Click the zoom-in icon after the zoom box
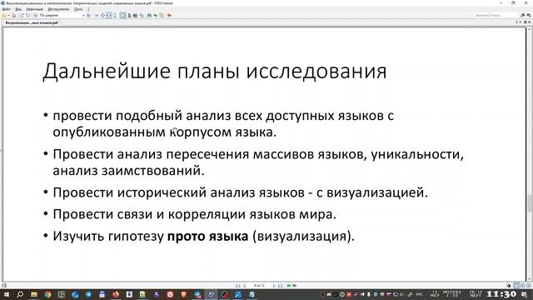 (88, 15)
